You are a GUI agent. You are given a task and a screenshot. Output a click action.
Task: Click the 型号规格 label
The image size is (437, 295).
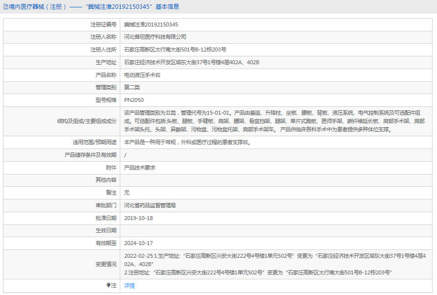[x=106, y=100]
